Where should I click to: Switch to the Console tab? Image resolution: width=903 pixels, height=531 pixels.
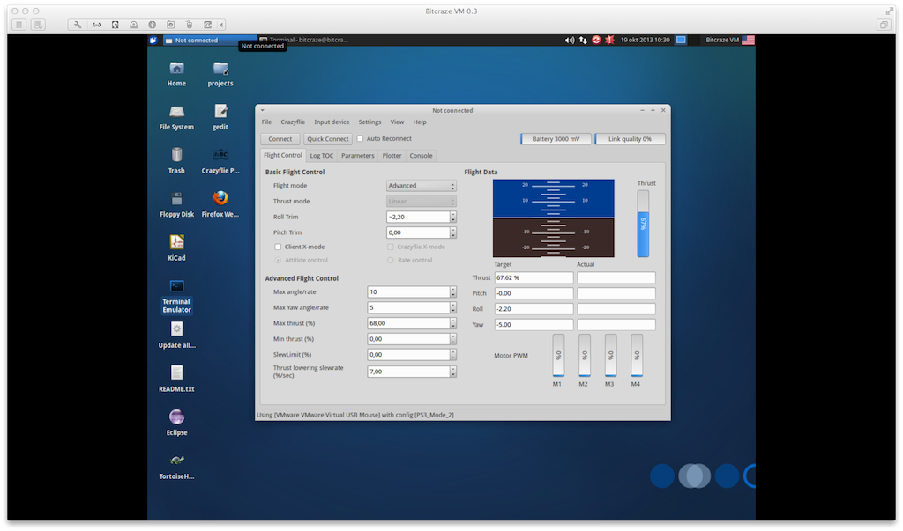pos(421,156)
